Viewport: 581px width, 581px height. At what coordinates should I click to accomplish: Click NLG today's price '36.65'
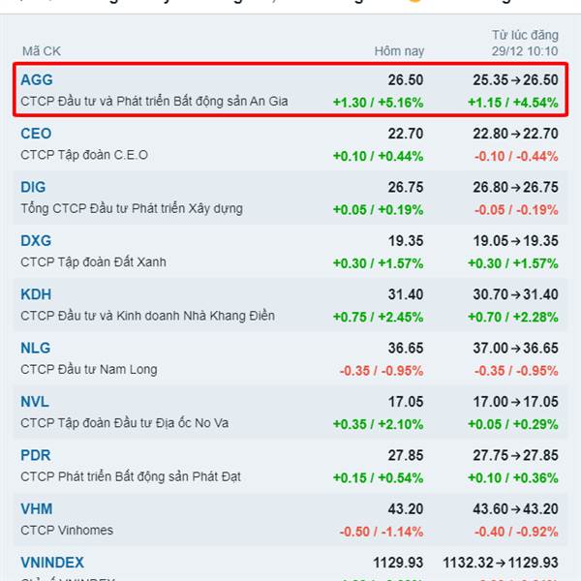406,349
